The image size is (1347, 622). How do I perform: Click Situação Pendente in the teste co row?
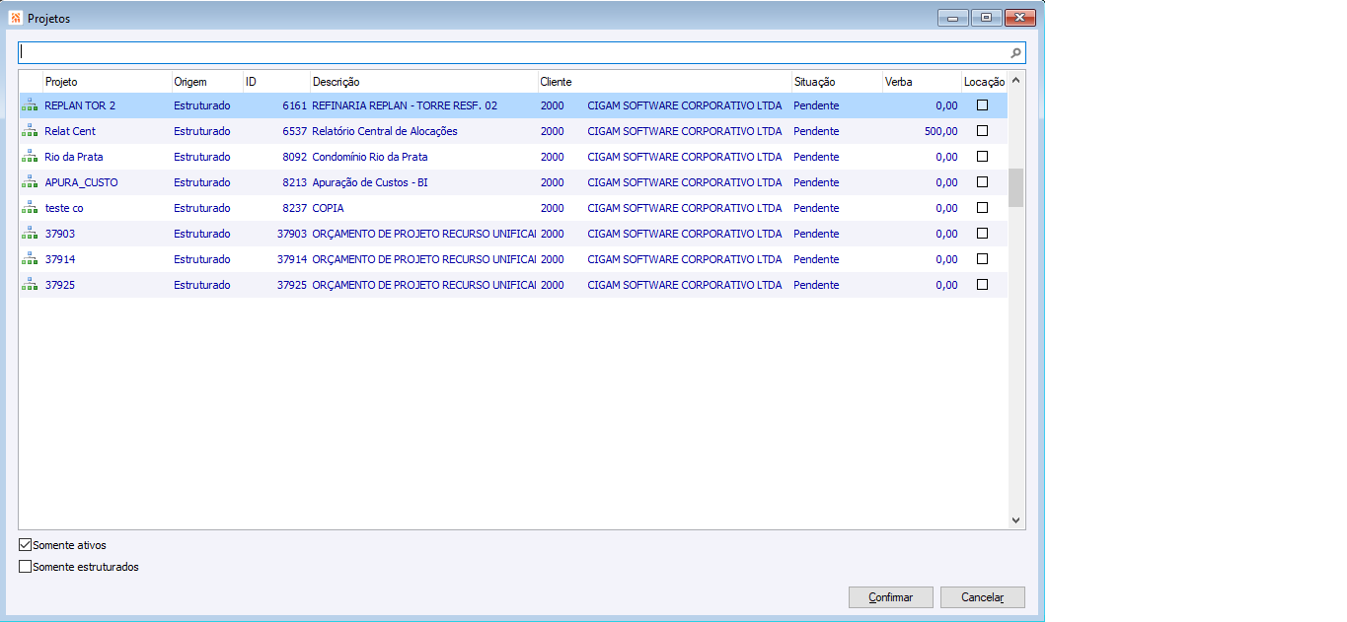pyautogui.click(x=816, y=208)
